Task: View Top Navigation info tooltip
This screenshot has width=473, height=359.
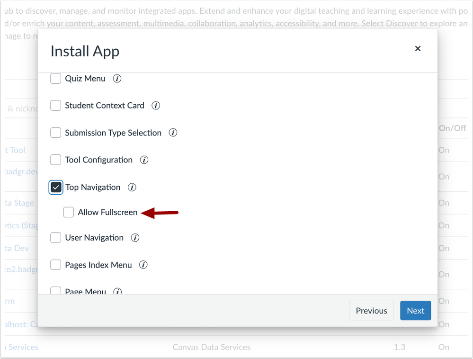Action: tap(132, 188)
